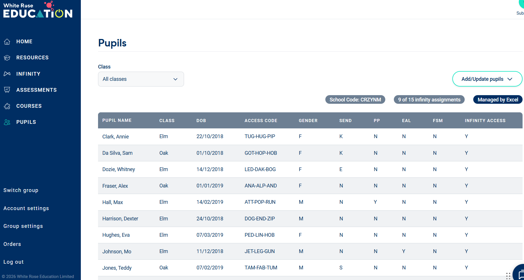Click access code LED-DAK-BOG
This screenshot has width=524, height=280.
[260, 169]
